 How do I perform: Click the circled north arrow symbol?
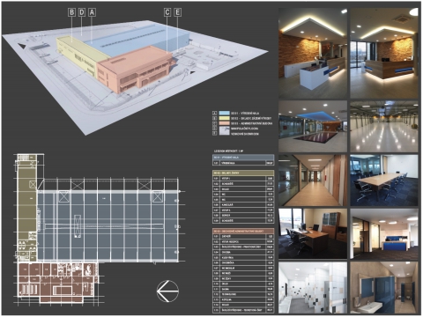point(167,291)
